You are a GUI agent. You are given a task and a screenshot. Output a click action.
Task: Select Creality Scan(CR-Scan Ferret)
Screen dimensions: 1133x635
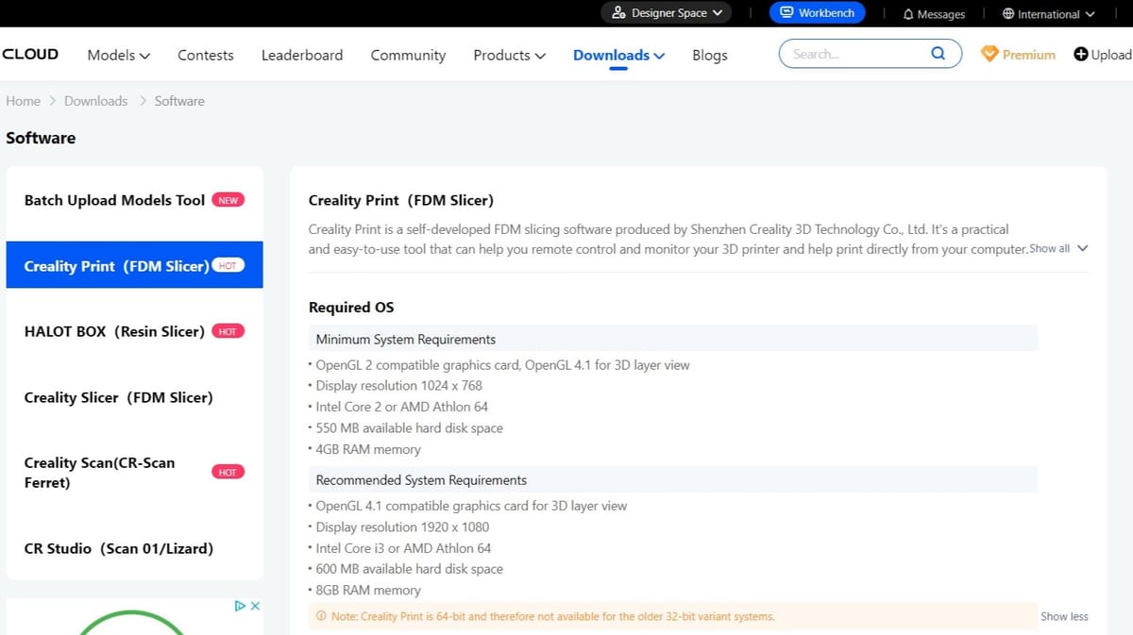(x=134, y=472)
